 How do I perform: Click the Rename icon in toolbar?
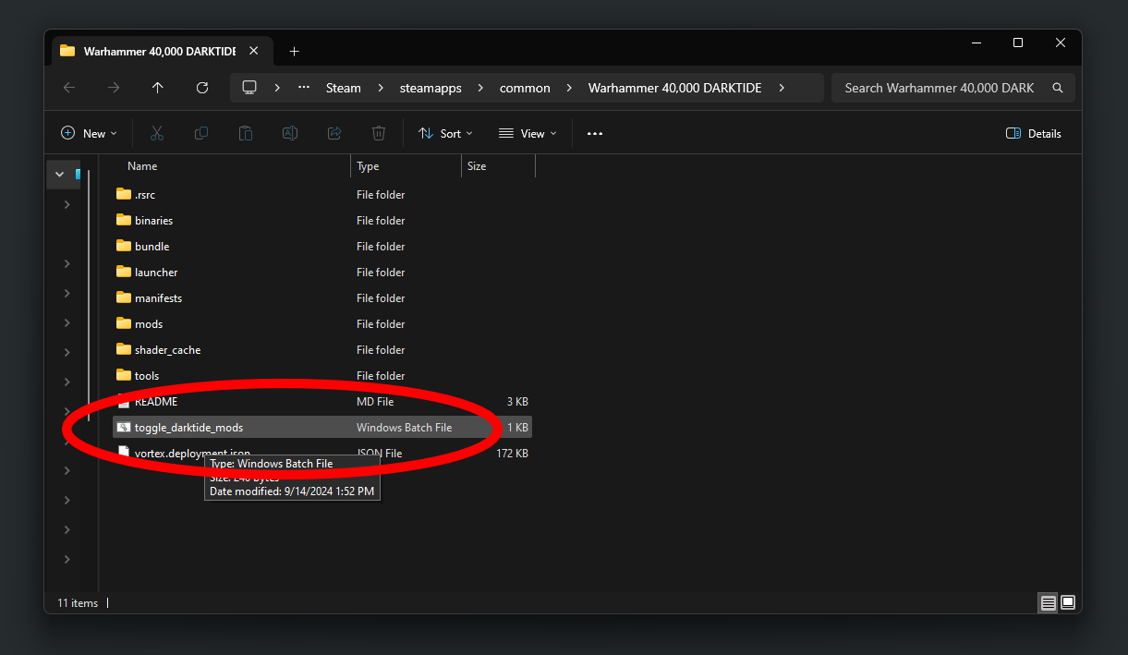pos(290,133)
